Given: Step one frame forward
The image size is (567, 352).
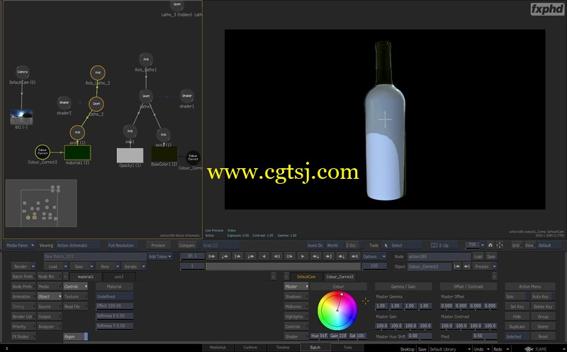Looking at the screenshot, I should 290,257.
